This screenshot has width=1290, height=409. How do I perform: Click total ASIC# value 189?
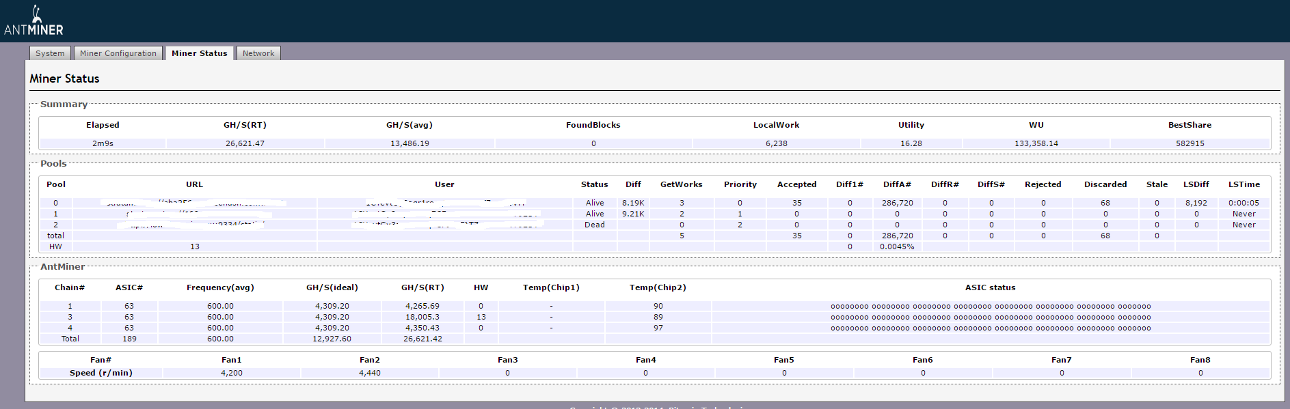[129, 339]
